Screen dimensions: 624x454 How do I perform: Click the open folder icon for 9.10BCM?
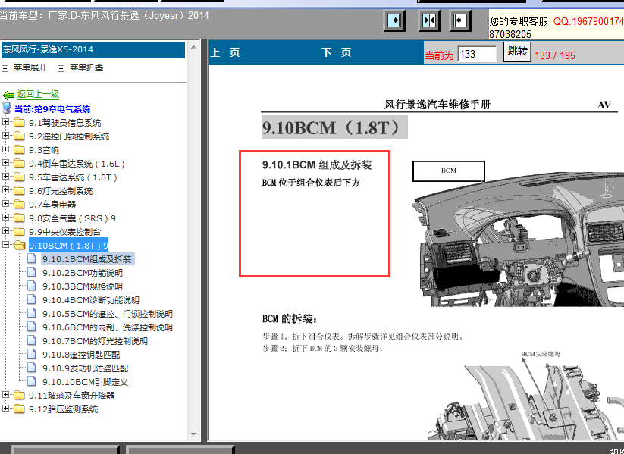[19, 245]
